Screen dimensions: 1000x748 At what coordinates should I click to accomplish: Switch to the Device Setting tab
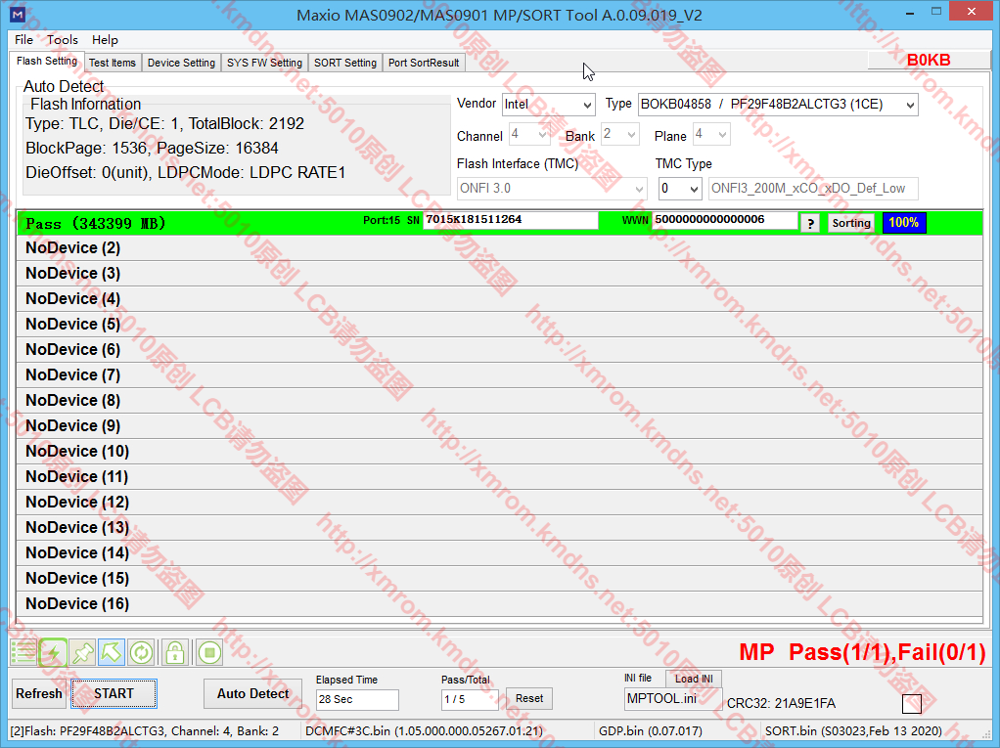pyautogui.click(x=181, y=63)
